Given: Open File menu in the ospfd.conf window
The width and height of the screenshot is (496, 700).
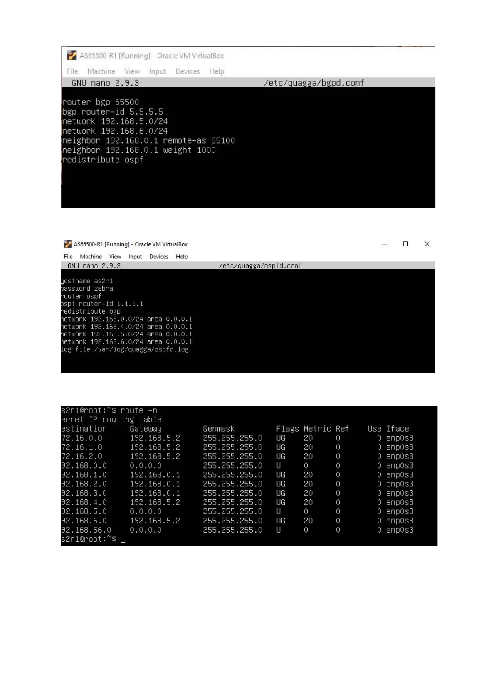Looking at the screenshot, I should click(68, 256).
